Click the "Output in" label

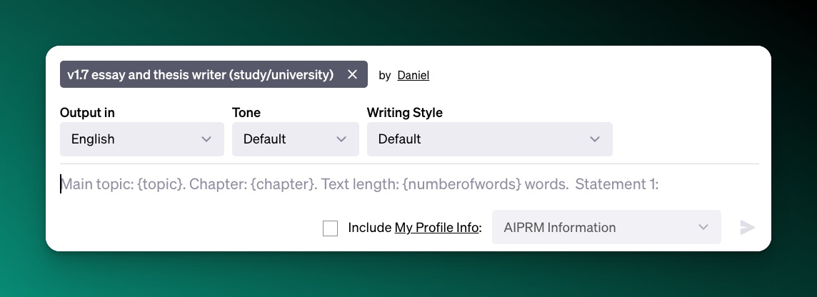(87, 113)
